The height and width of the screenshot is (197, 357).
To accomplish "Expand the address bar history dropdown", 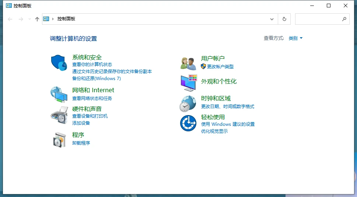I will 272,19.
